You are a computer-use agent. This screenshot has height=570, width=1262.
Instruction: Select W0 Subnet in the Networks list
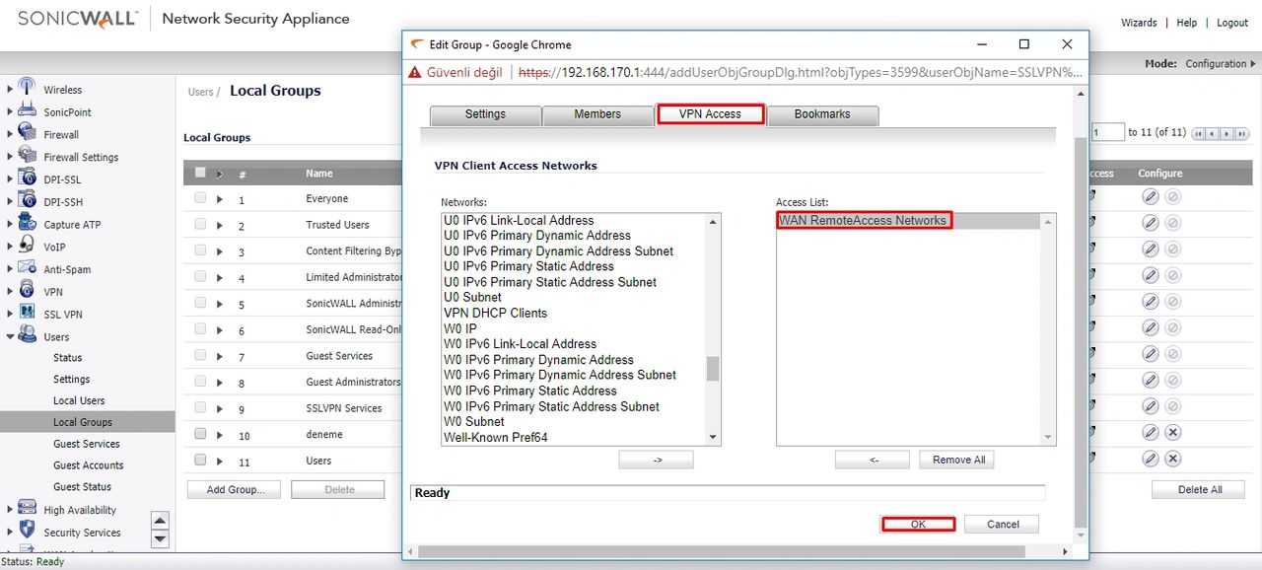pyautogui.click(x=473, y=421)
